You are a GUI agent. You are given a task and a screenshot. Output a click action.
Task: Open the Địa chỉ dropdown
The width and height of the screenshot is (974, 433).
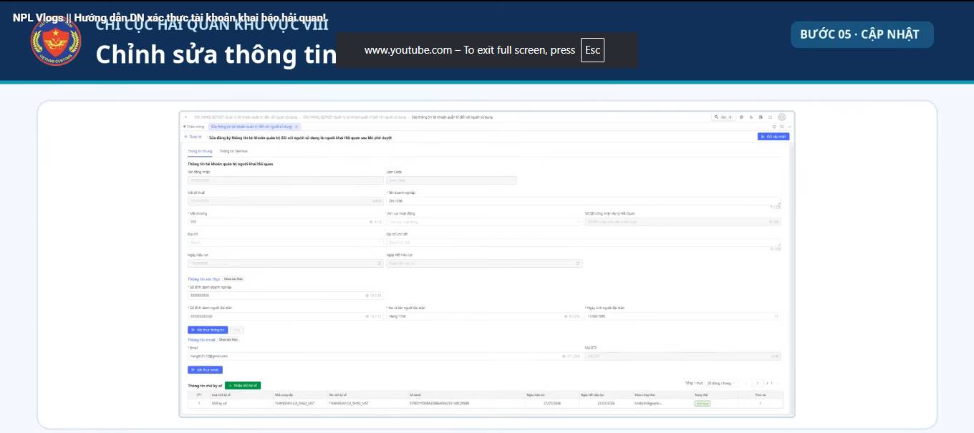pyautogui.click(x=286, y=243)
